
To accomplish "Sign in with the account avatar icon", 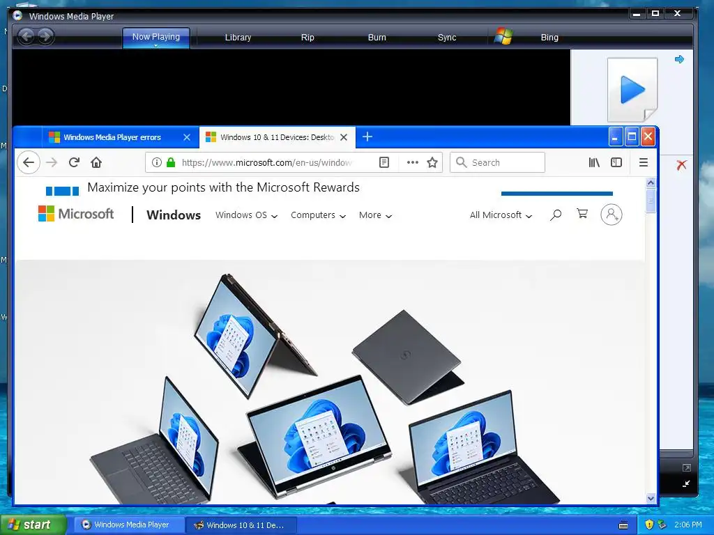I will pyautogui.click(x=611, y=215).
